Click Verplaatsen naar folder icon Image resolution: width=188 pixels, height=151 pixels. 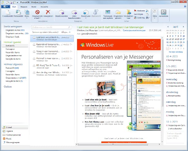point(128,12)
